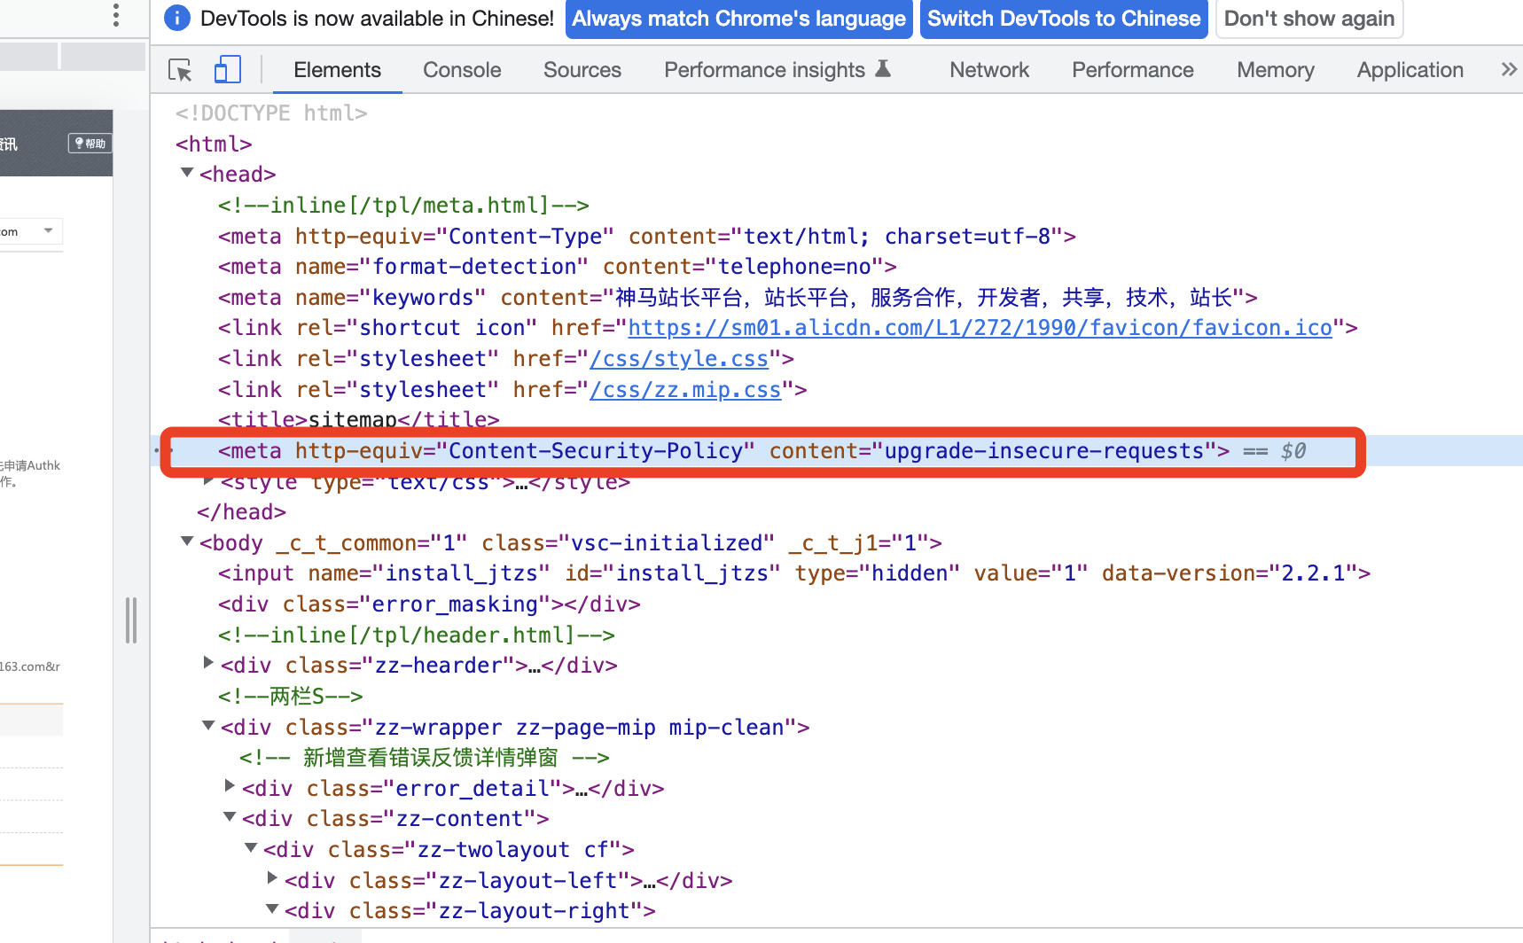
Task: Click the blue info icon in notification bar
Action: tap(176, 19)
